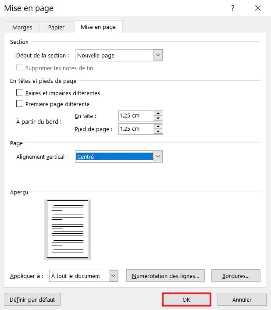Open the help question mark icon

pyautogui.click(x=233, y=8)
